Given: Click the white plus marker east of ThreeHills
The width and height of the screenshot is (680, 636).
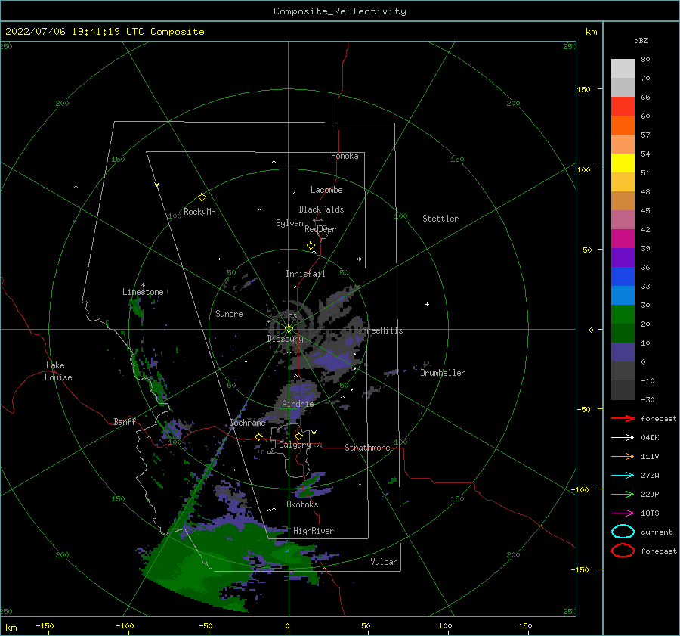Looking at the screenshot, I should [x=427, y=304].
